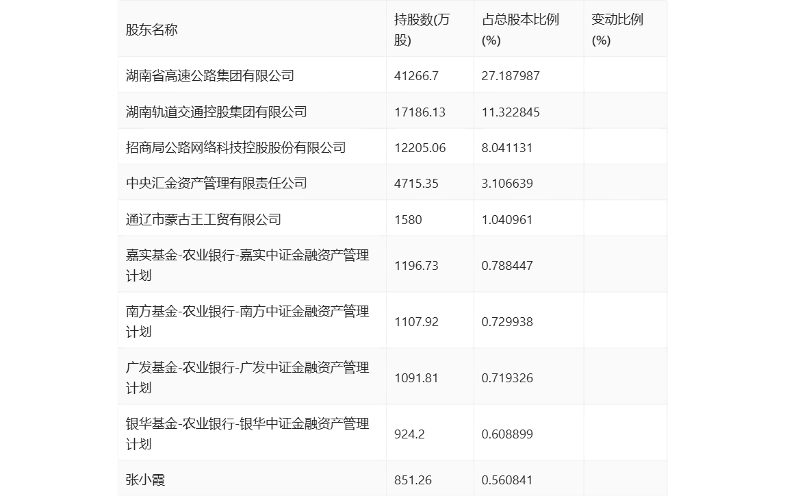
Task: Select 招商局公路网络科技控股股份有限公司 row name
Action: coord(236,147)
